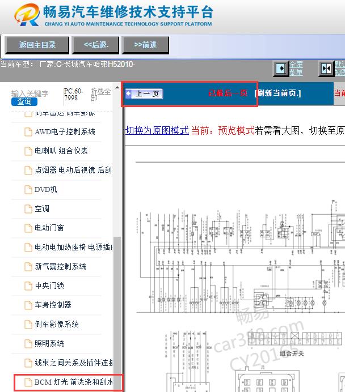Click document icon beside AWD电子控制系统

[28, 132]
